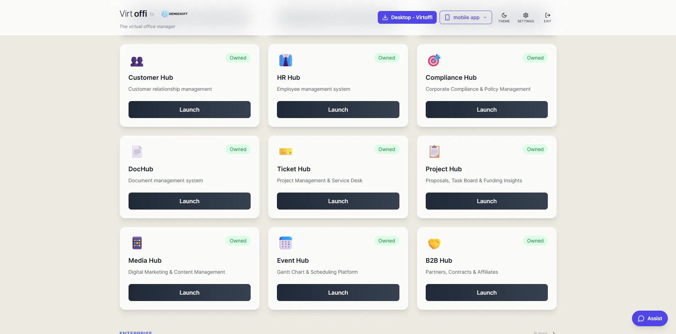Click the Compliance Hub target icon
Image resolution: width=676 pixels, height=334 pixels.
click(x=434, y=60)
